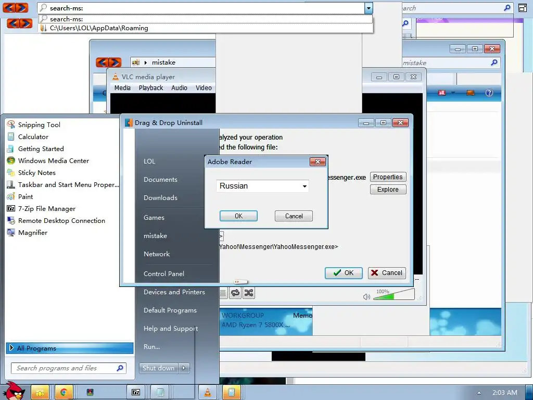Launch Windows Media Center
The image size is (533, 400).
(x=54, y=160)
